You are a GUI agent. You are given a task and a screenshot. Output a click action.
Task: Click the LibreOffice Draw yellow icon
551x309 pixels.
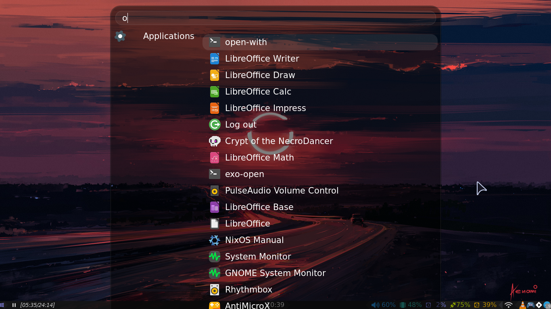(215, 75)
